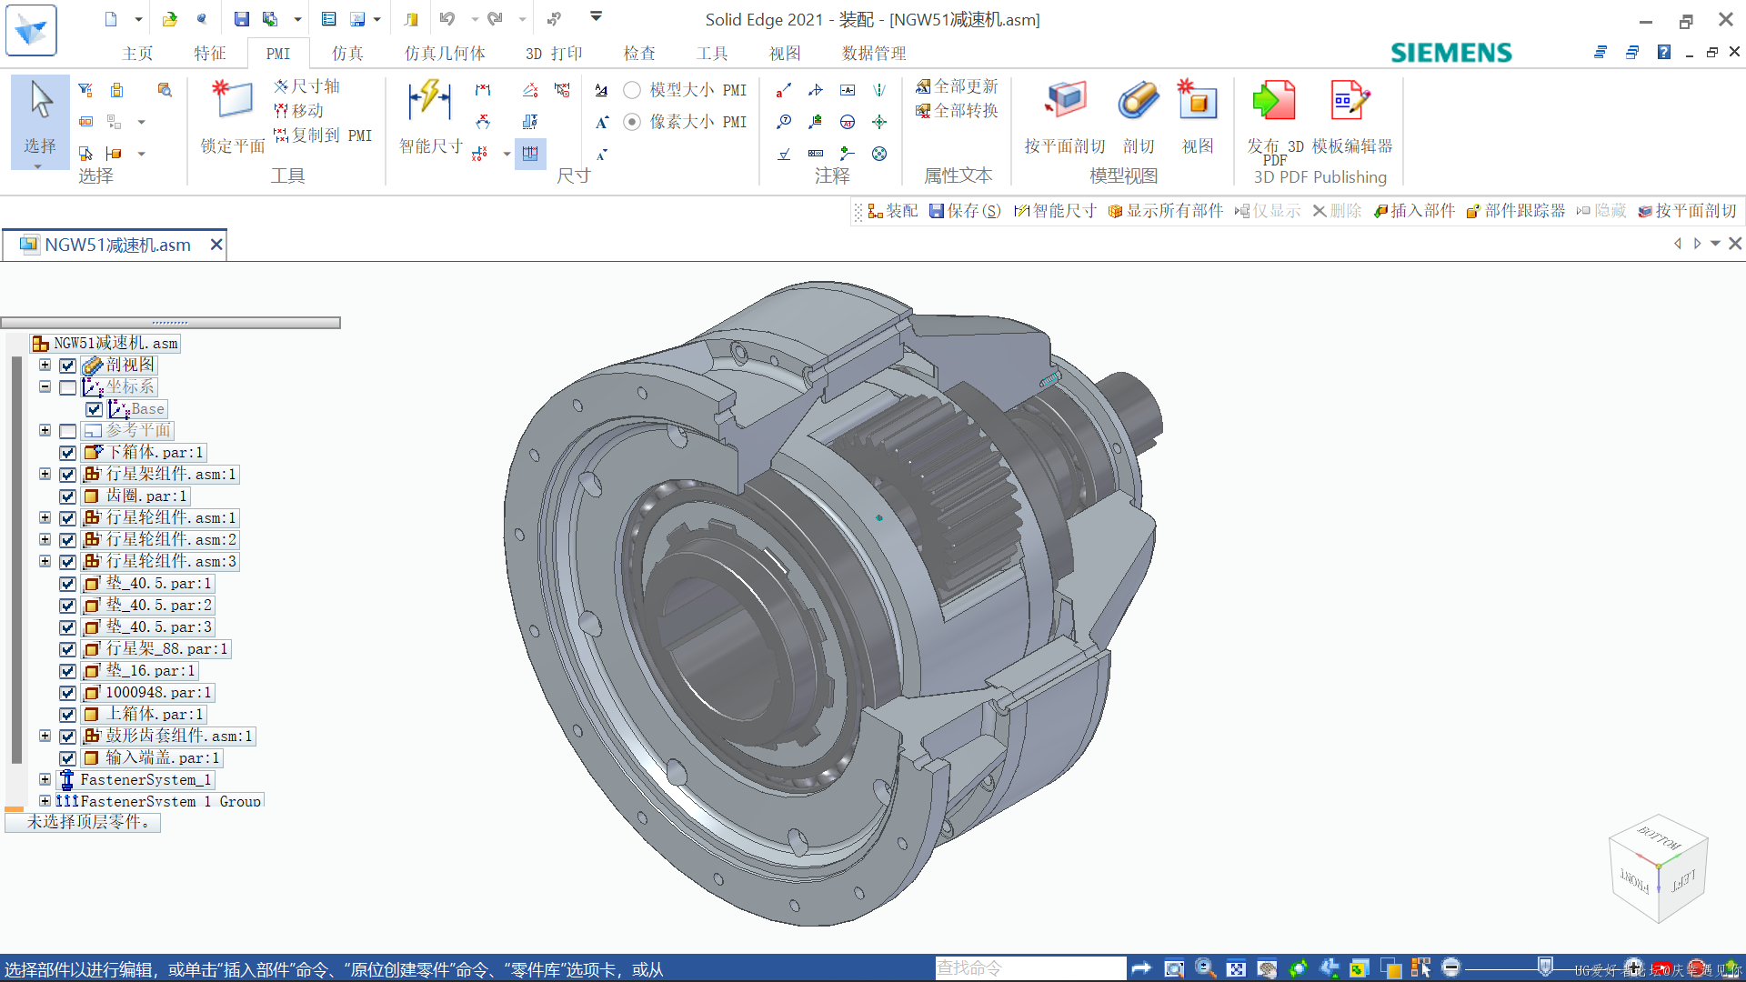Click the Zoom Area icon in status bar
Screen dimensions: 1746x982
click(x=1174, y=968)
